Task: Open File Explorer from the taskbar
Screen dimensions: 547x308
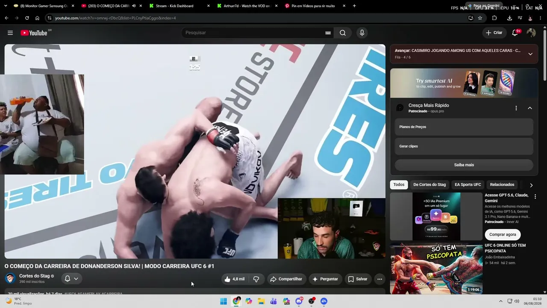Action: coord(261,301)
